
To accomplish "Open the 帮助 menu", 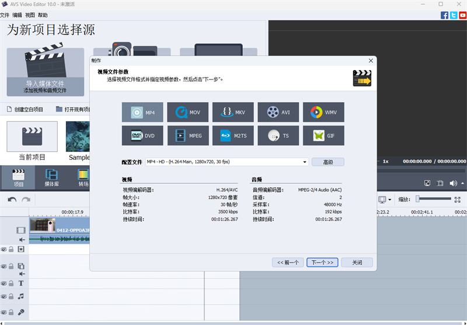I will 43,15.
